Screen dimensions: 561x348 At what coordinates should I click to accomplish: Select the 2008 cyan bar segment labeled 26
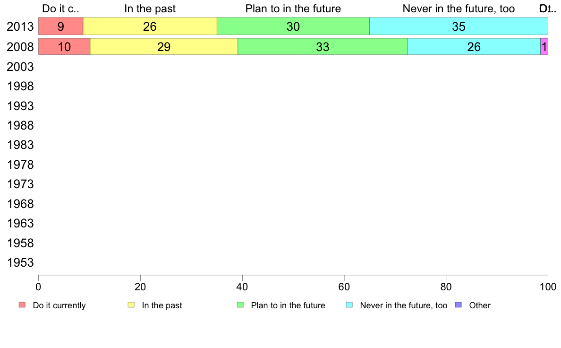[x=474, y=47]
